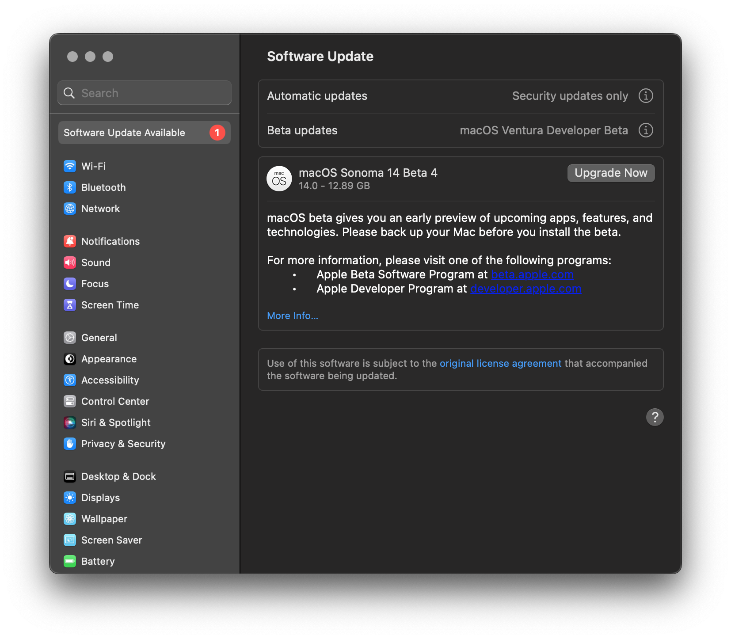
Task: Open the developer.apple.com link
Action: (526, 289)
